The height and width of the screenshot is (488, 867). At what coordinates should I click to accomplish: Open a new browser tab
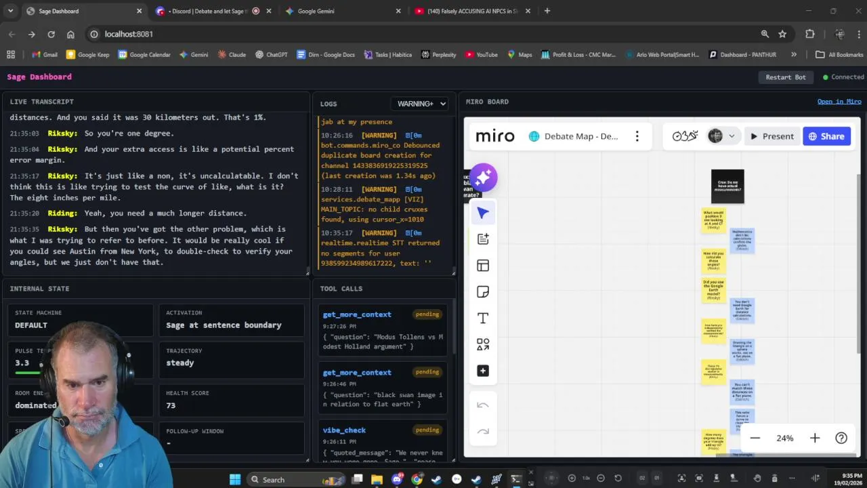point(547,11)
